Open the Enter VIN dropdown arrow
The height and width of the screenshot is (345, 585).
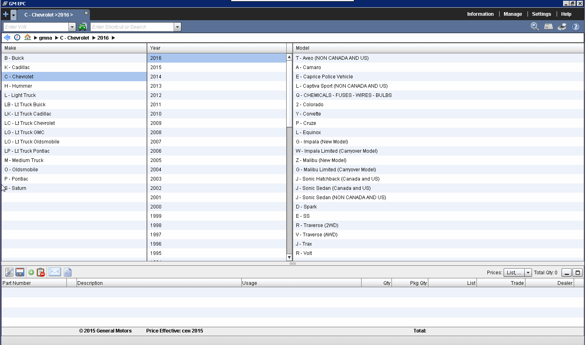click(x=72, y=27)
